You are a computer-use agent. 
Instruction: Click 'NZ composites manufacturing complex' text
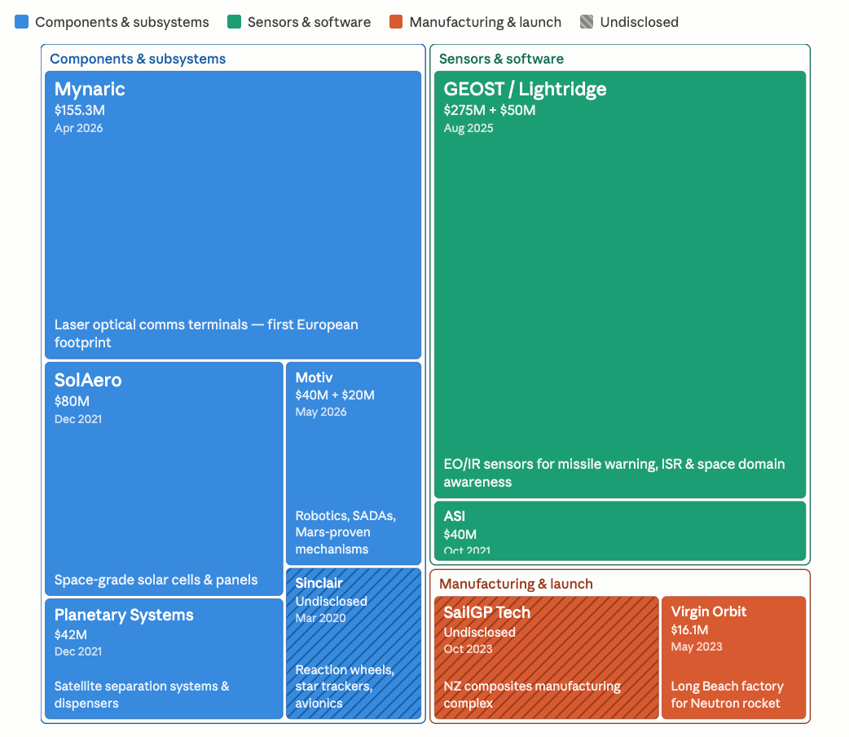532,695
